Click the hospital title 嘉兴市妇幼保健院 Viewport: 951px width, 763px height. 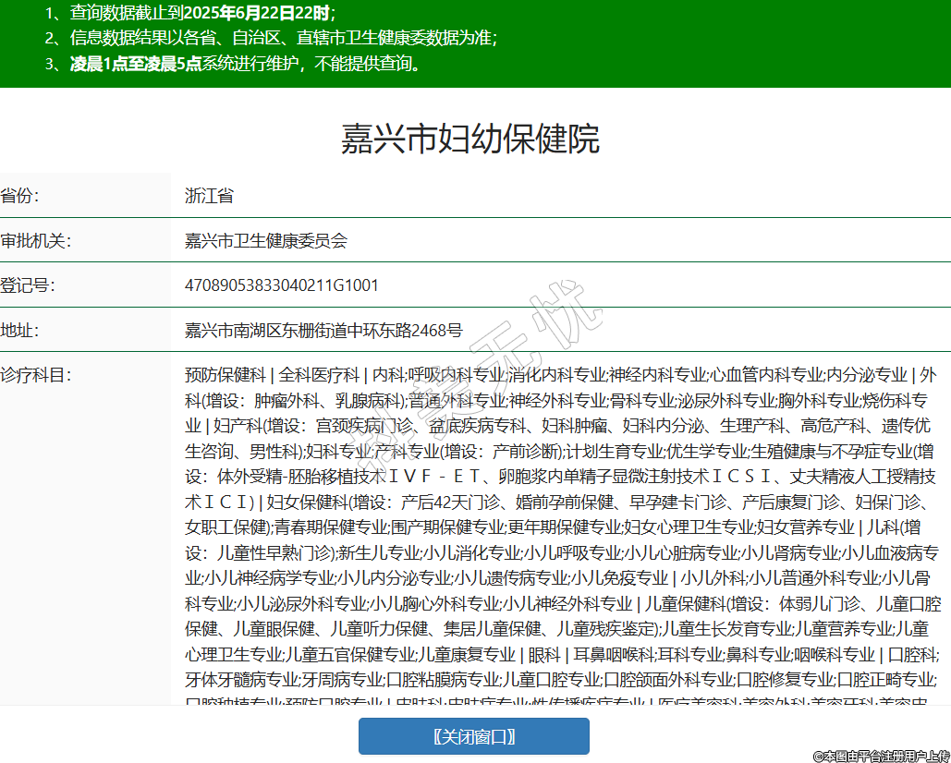tap(470, 139)
